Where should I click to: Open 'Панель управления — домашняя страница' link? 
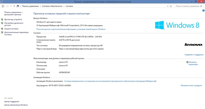13,13
